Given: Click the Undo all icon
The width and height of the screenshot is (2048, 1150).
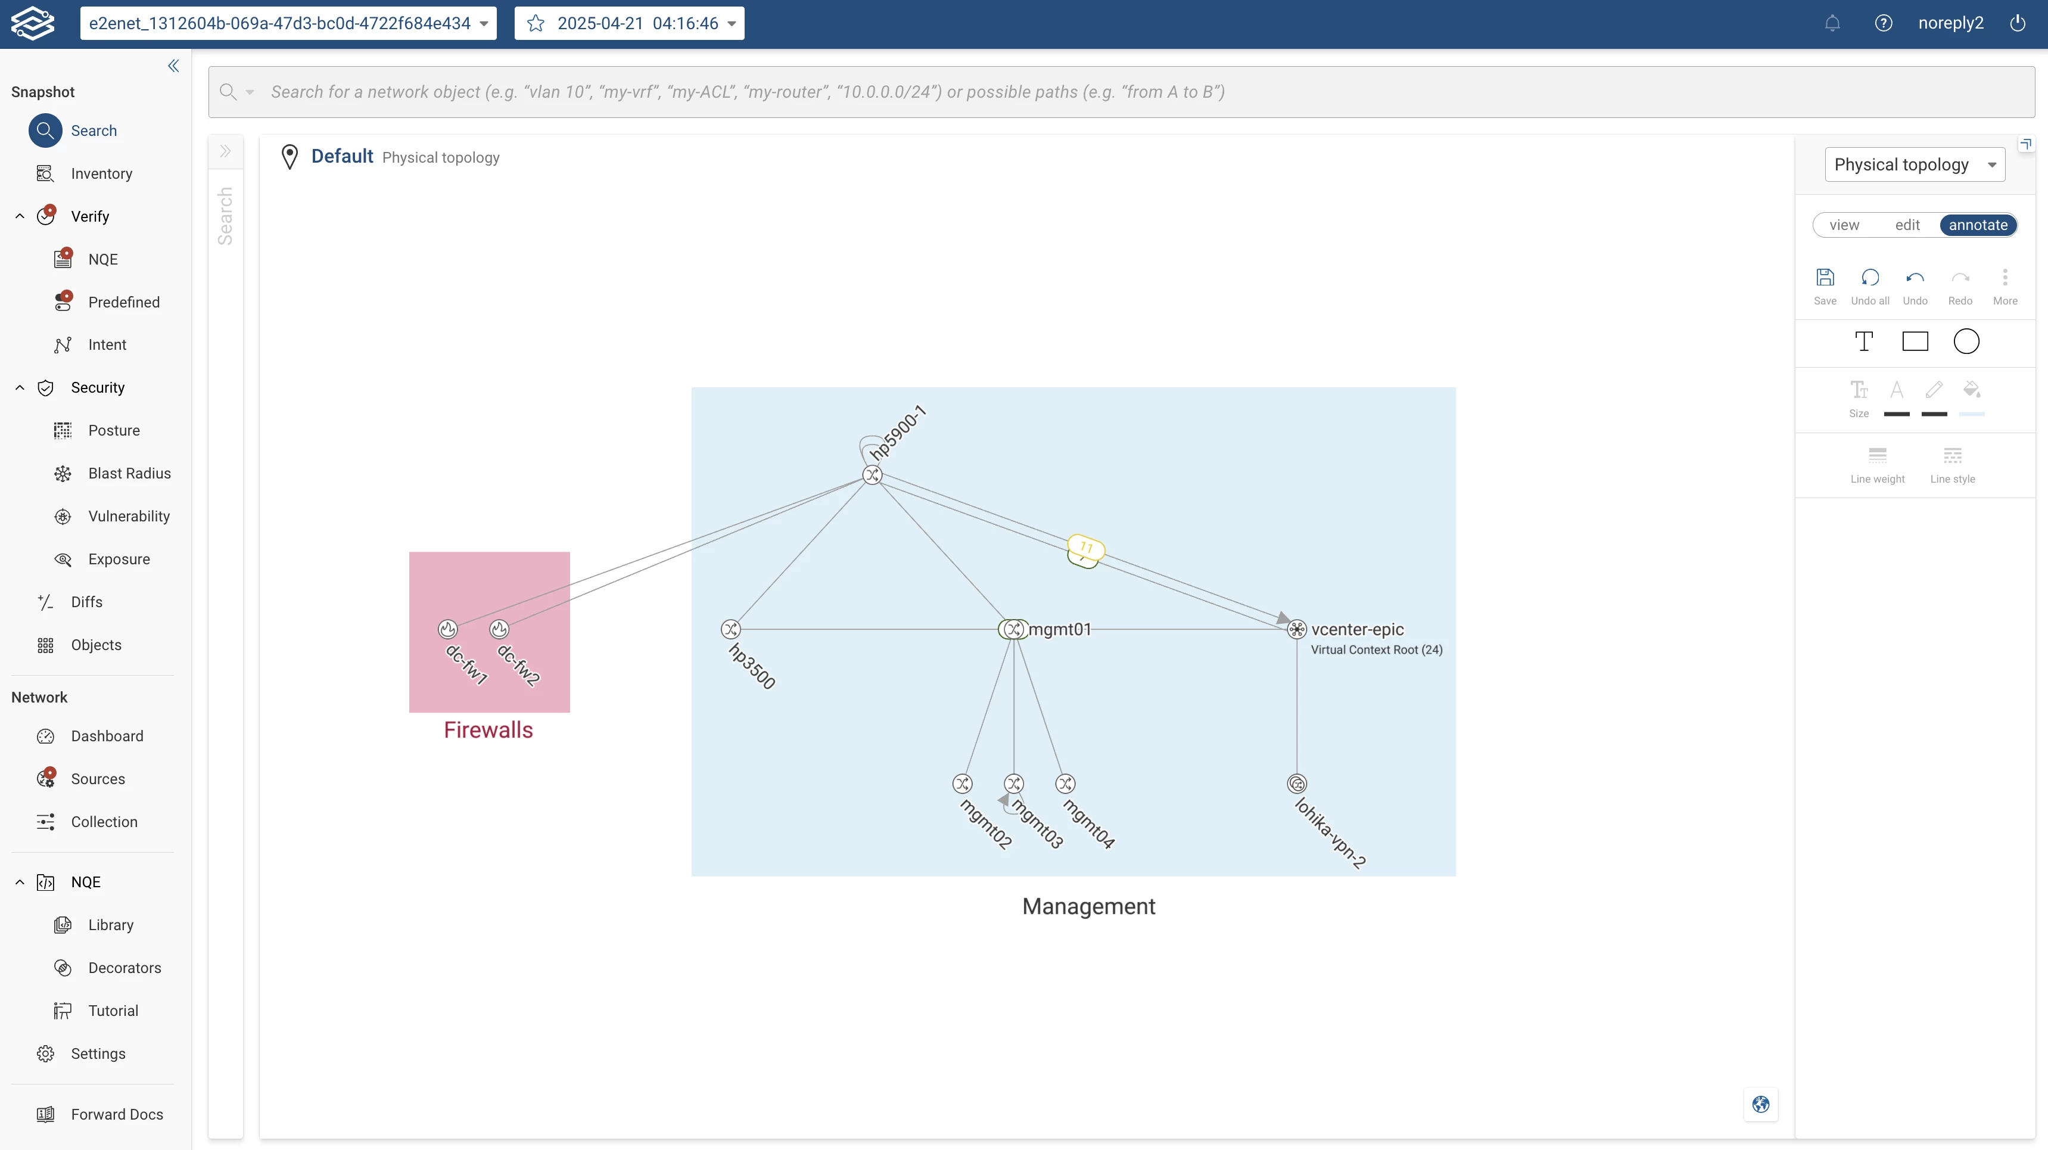Looking at the screenshot, I should (x=1869, y=278).
